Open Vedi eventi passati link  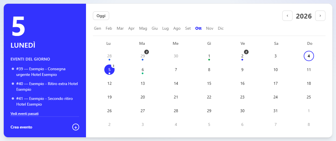click(x=25, y=113)
